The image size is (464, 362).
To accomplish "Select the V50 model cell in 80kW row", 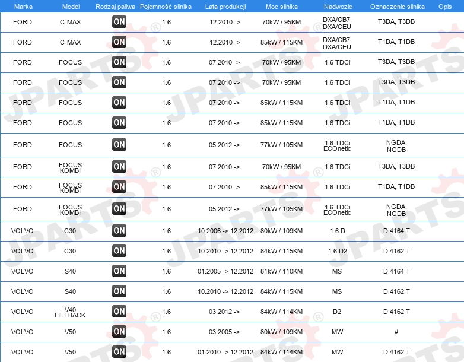I will 70,332.
